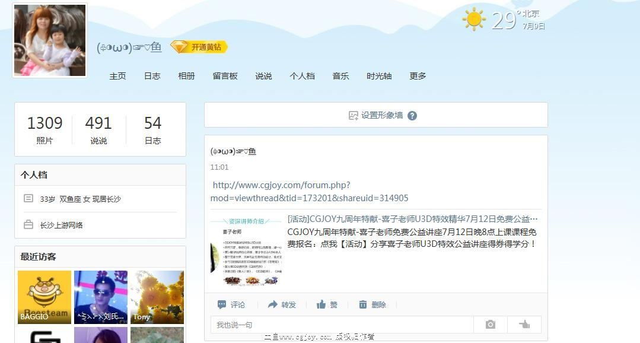Image resolution: width=640 pixels, height=343 pixels.
Task: Click the 29° temperature reading
Action: (x=506, y=20)
